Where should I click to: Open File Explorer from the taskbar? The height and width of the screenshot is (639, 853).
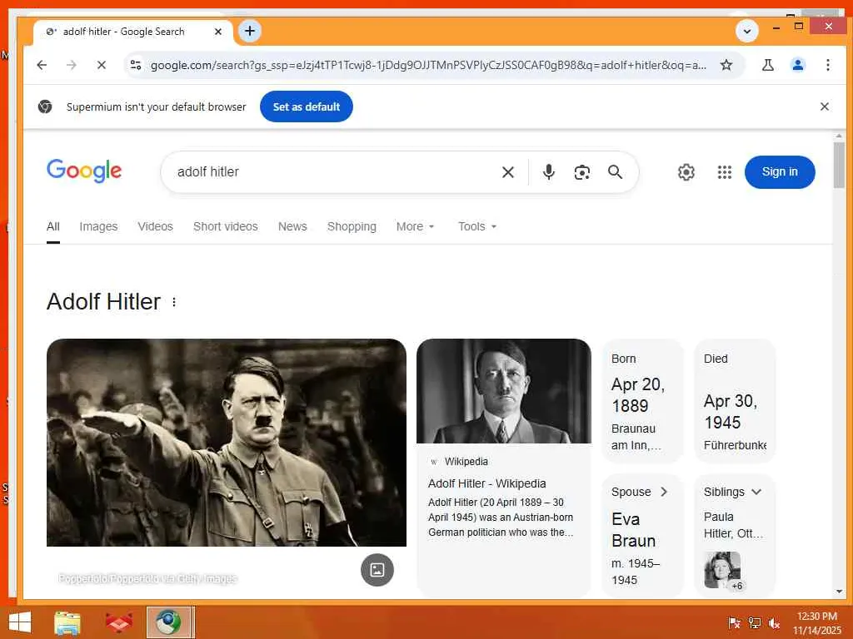[67, 622]
